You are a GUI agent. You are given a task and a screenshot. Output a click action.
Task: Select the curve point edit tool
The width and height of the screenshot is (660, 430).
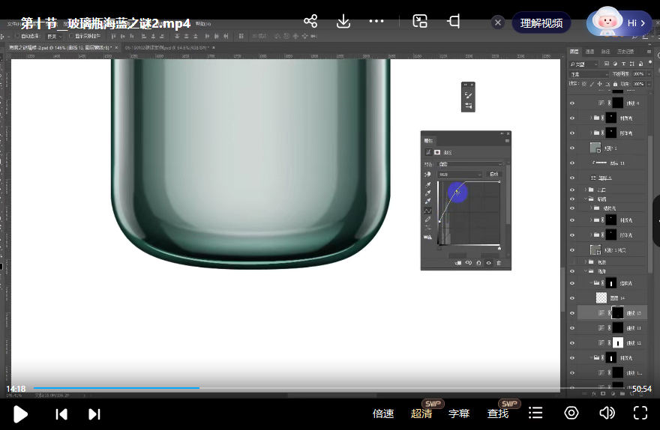(x=428, y=211)
